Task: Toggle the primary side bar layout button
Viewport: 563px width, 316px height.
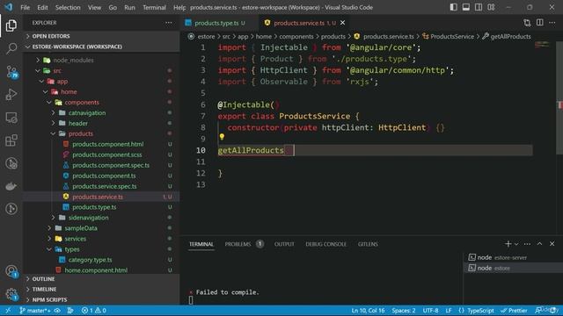Action: [454, 7]
